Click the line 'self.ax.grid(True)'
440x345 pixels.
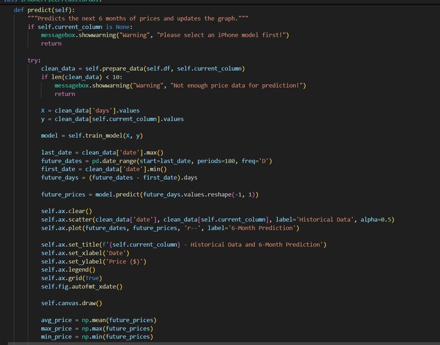pos(72,278)
